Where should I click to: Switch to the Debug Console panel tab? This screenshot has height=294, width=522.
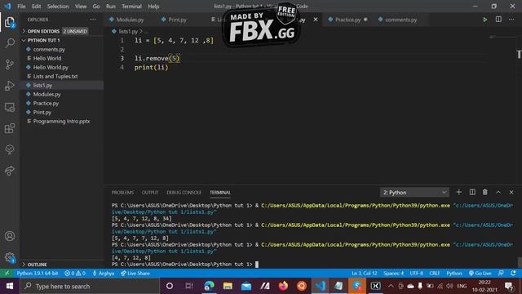[x=184, y=193]
